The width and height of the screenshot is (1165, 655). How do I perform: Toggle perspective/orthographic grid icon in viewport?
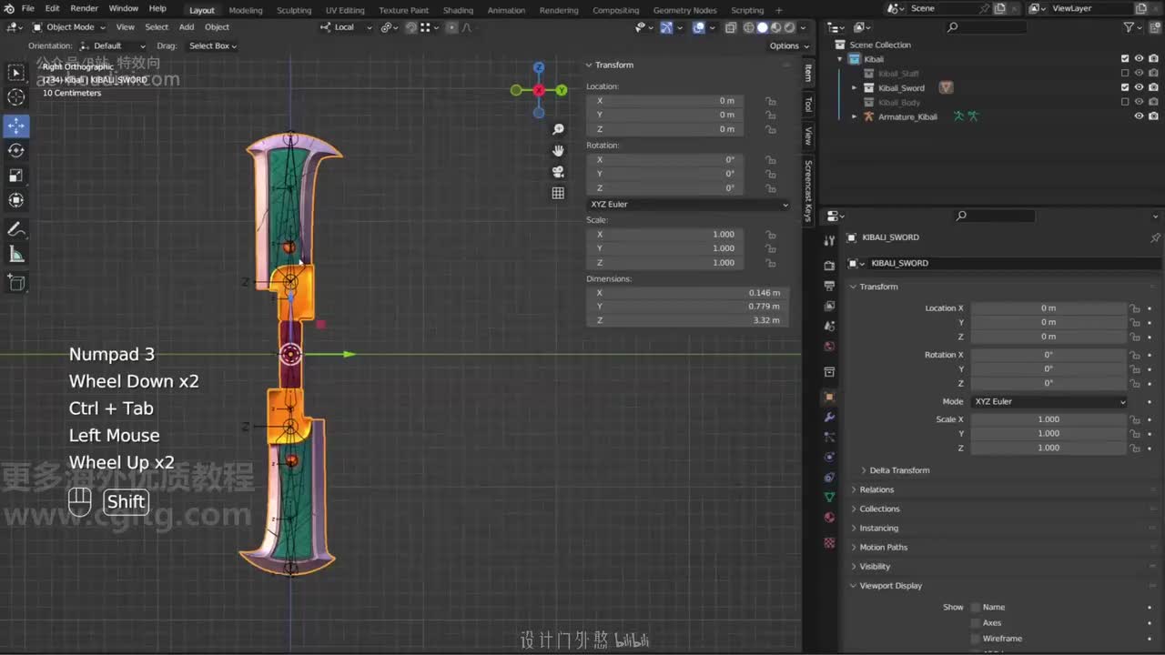click(558, 193)
